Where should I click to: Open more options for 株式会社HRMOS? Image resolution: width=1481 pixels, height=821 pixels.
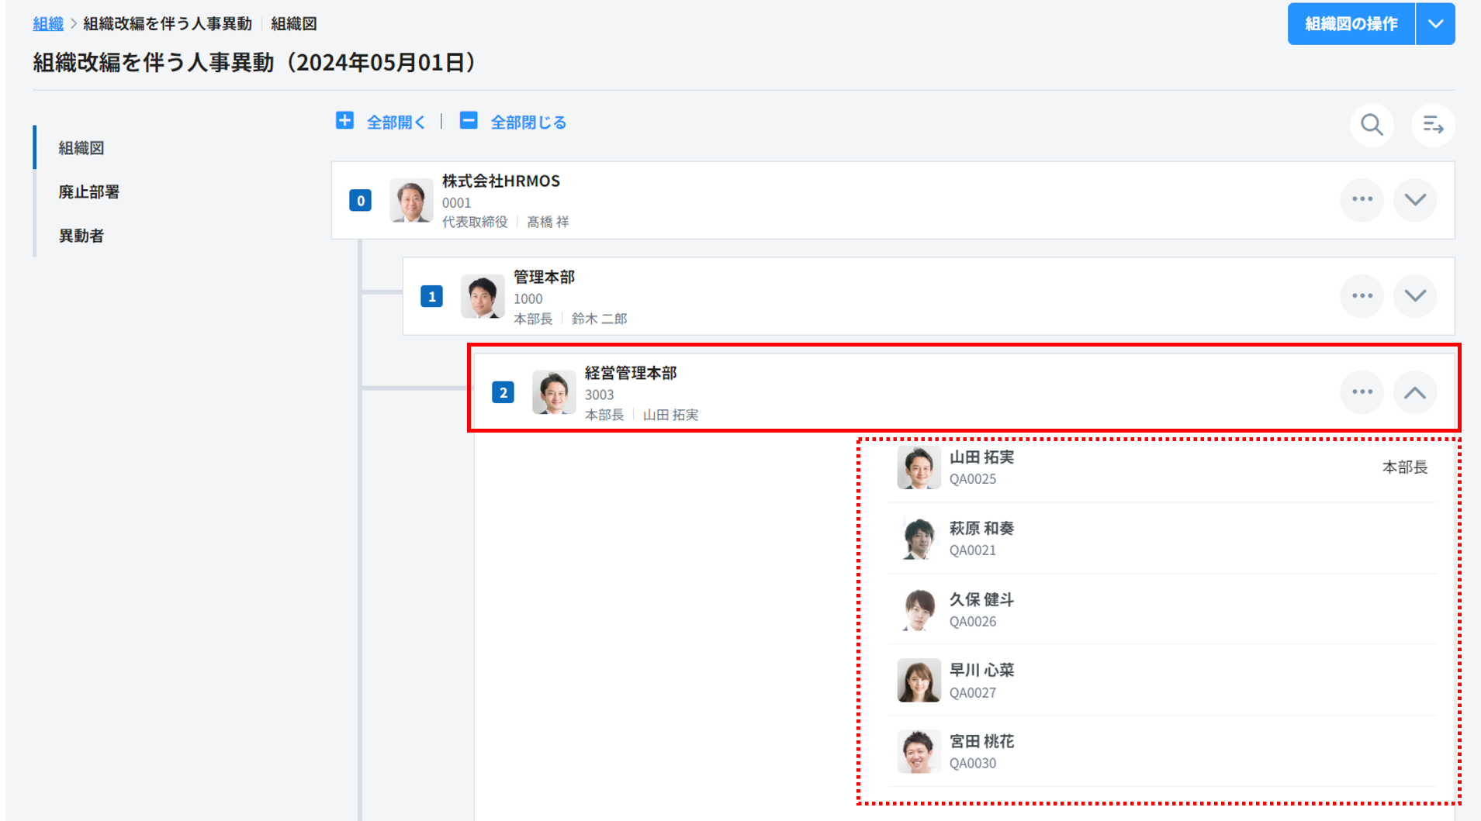(x=1362, y=200)
